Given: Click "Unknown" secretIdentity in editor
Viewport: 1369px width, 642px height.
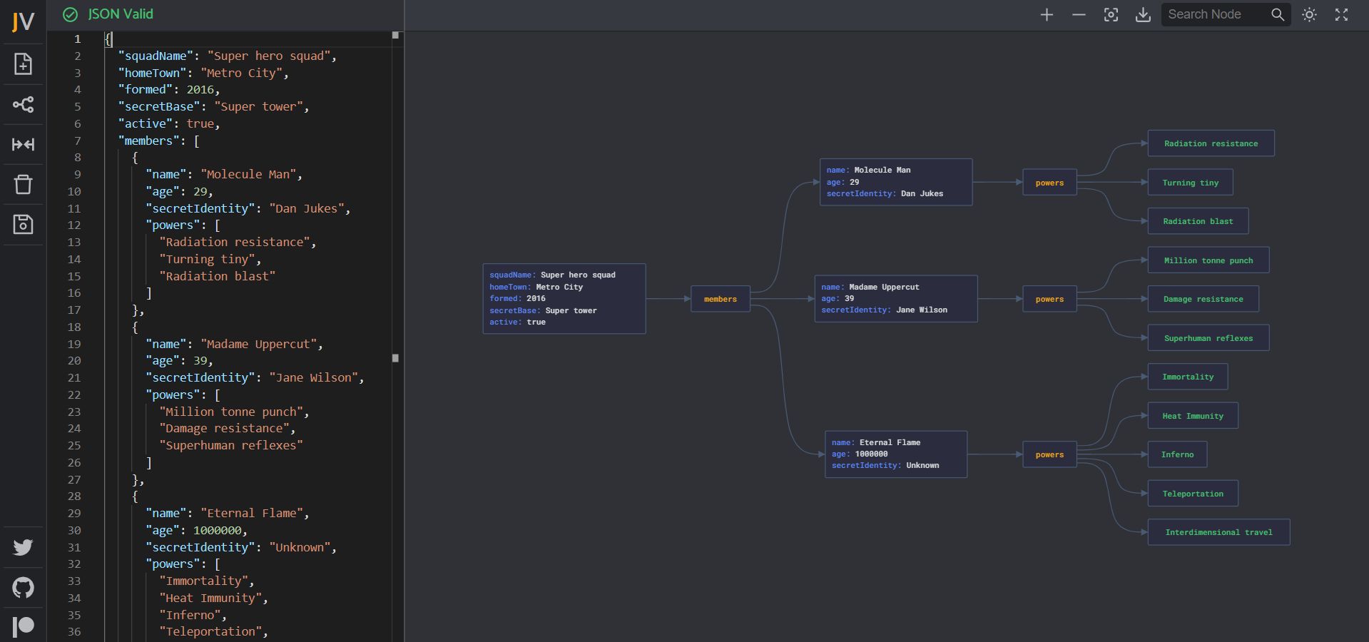Looking at the screenshot, I should [299, 547].
